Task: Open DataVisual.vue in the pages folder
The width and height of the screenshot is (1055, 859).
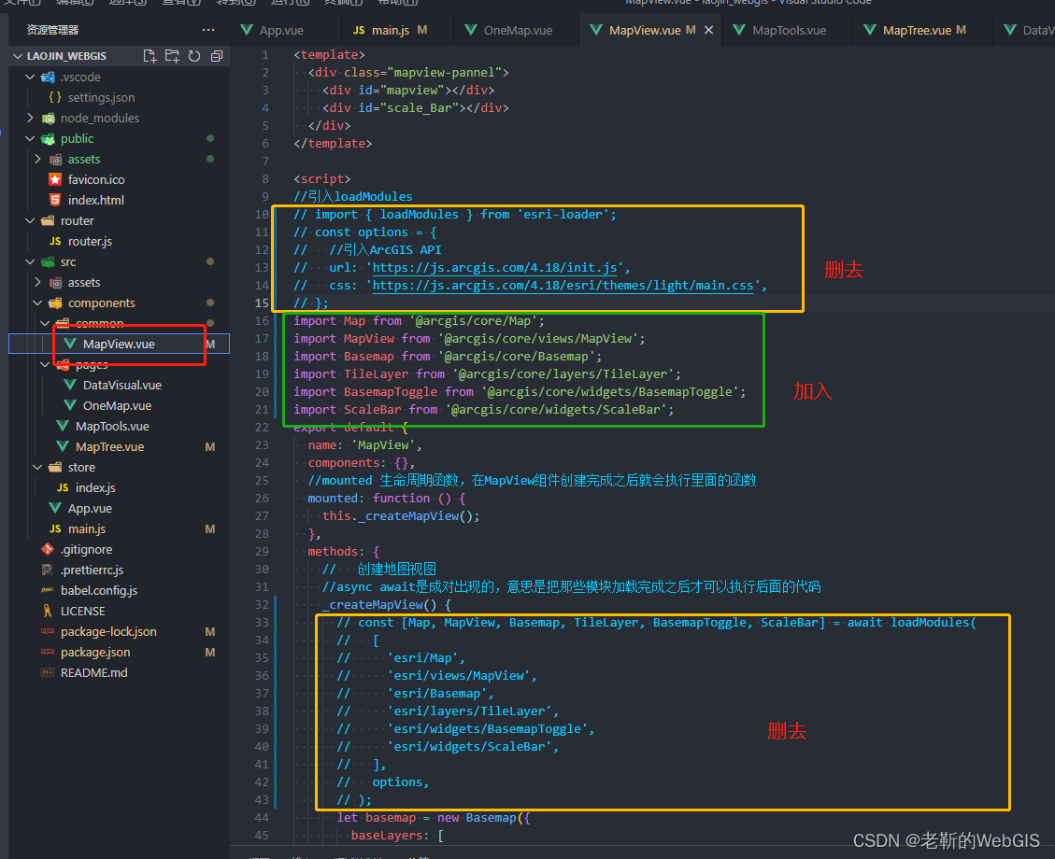Action: (x=121, y=385)
